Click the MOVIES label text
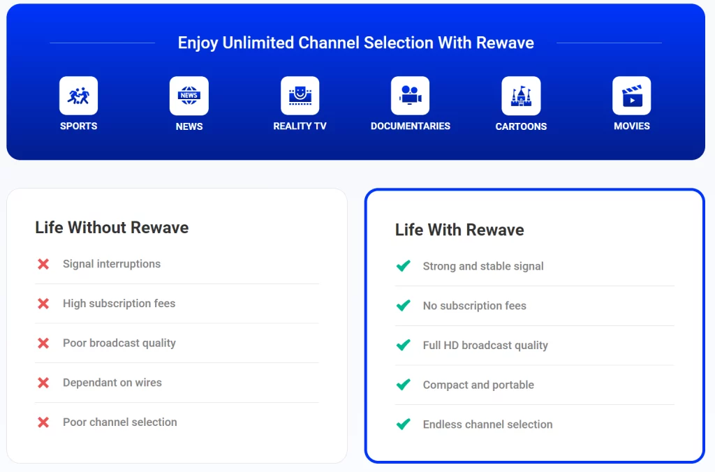Image resolution: width=715 pixels, height=472 pixels. tap(631, 126)
